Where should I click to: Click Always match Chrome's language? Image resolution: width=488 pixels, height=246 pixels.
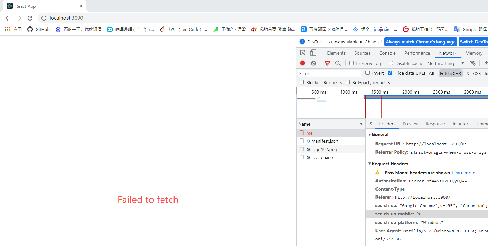(420, 42)
